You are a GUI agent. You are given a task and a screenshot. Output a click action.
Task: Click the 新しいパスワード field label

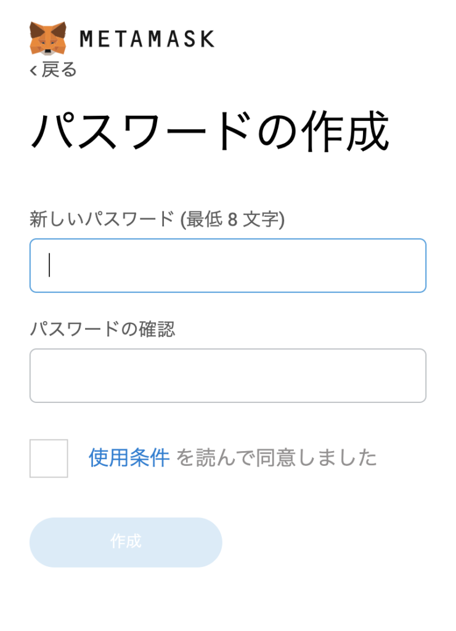(102, 219)
